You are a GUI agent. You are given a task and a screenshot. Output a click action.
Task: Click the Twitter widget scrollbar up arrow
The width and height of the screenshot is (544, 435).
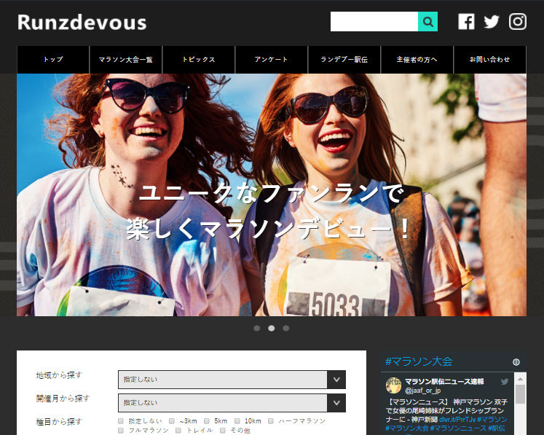(x=520, y=378)
